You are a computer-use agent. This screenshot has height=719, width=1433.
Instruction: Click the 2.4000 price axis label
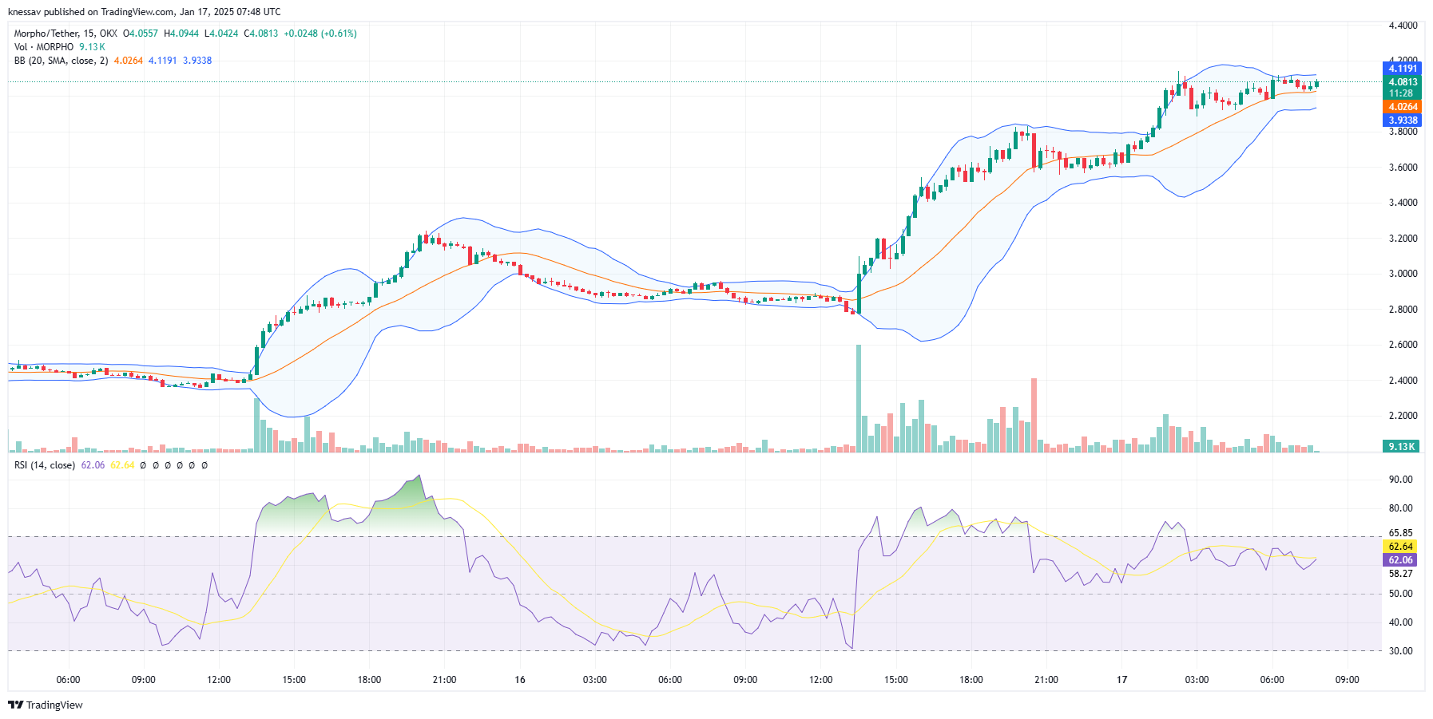click(x=1403, y=381)
